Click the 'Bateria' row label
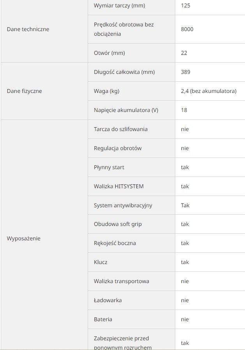Screen dimensions: 245x350 click(103, 319)
